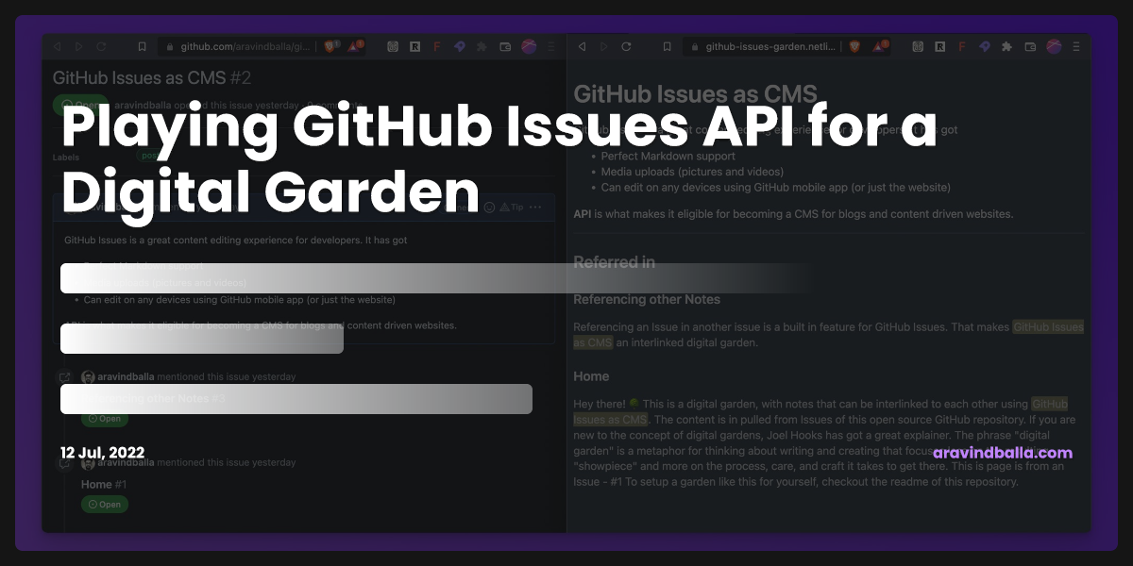Image resolution: width=1133 pixels, height=566 pixels.
Task: Click bookmark icon in left browser toolbar
Action: tap(142, 46)
